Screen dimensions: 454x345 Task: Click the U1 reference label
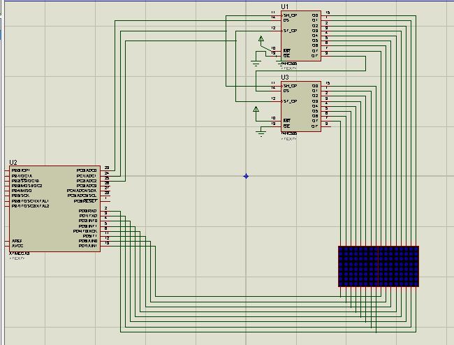[x=285, y=7]
